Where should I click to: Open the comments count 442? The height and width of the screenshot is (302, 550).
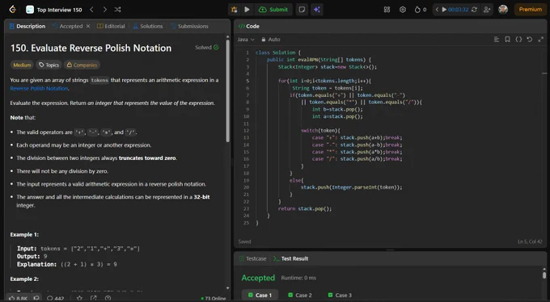coord(56,299)
